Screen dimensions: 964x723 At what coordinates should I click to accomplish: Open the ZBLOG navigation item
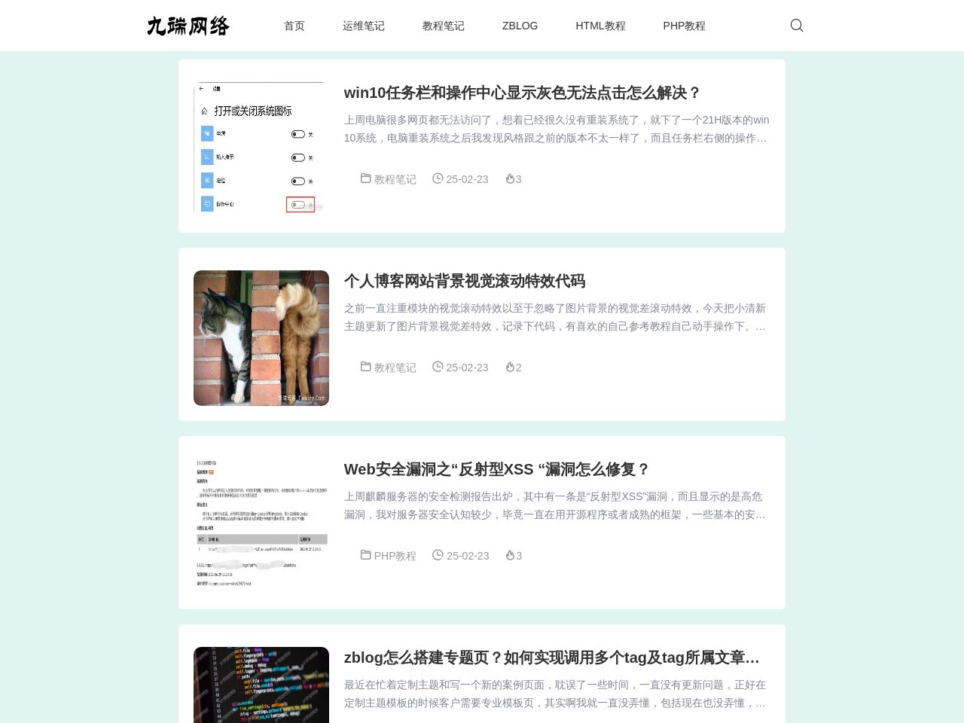(520, 25)
